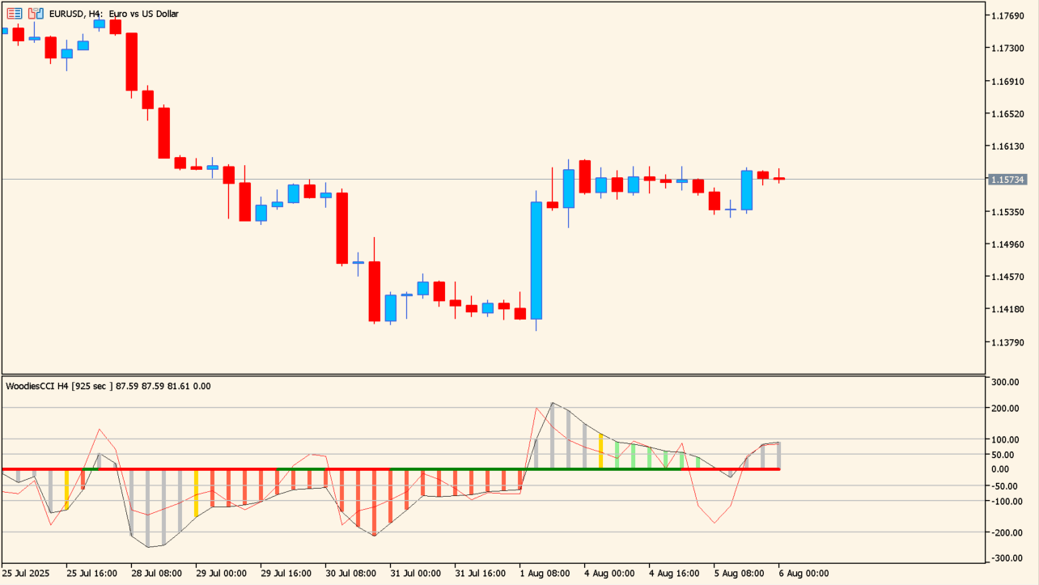Click the first yellow CCI histogram bar
Viewport: 1039px width, 585px height.
(x=66, y=489)
